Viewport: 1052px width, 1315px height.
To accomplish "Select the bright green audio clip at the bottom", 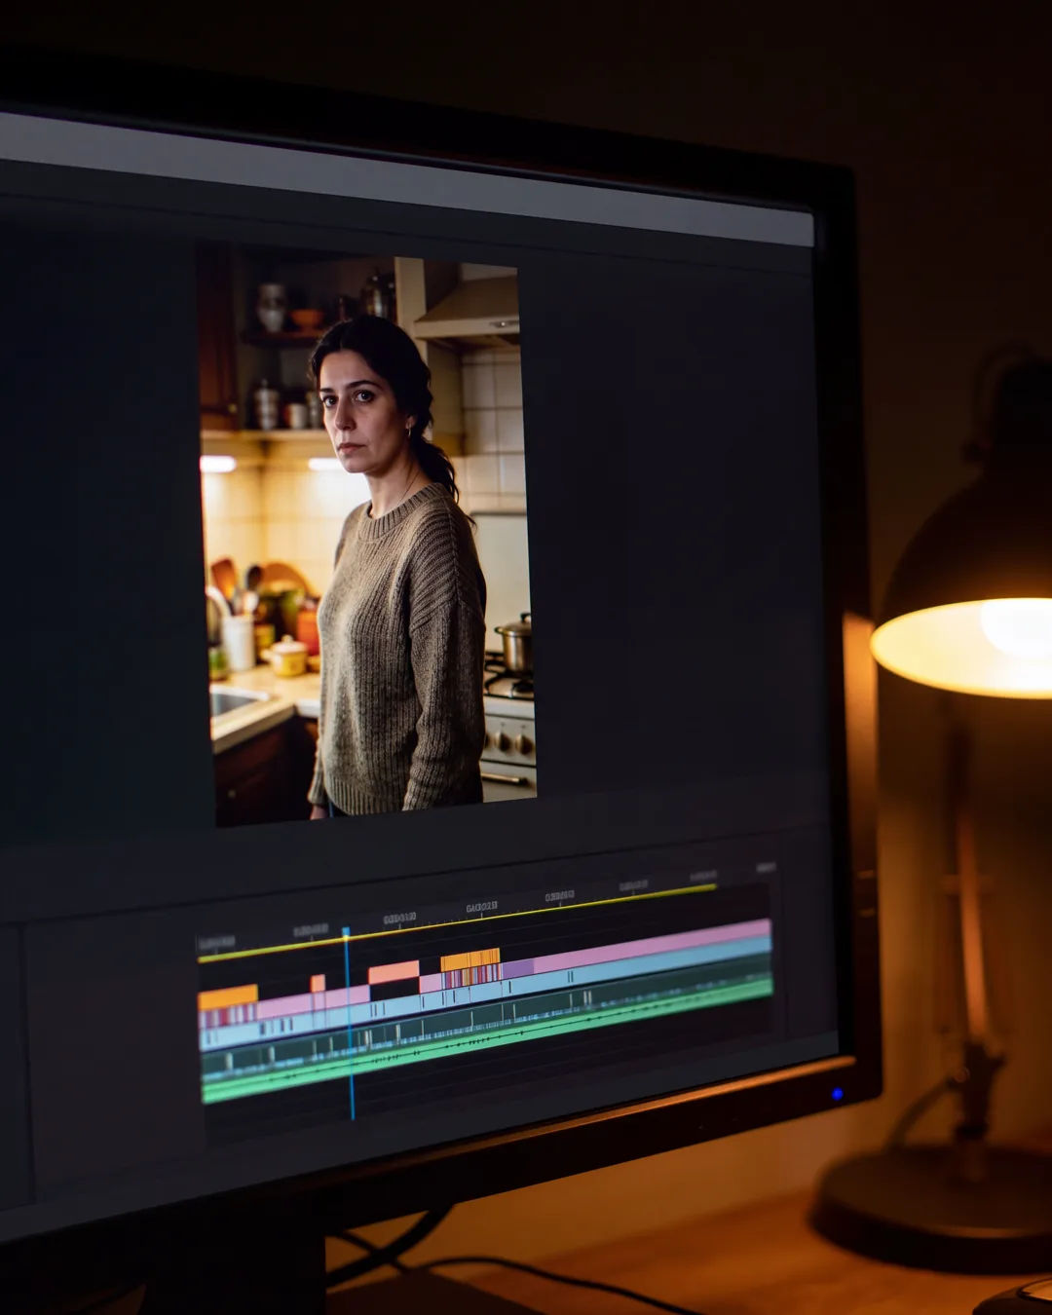I will [487, 1041].
